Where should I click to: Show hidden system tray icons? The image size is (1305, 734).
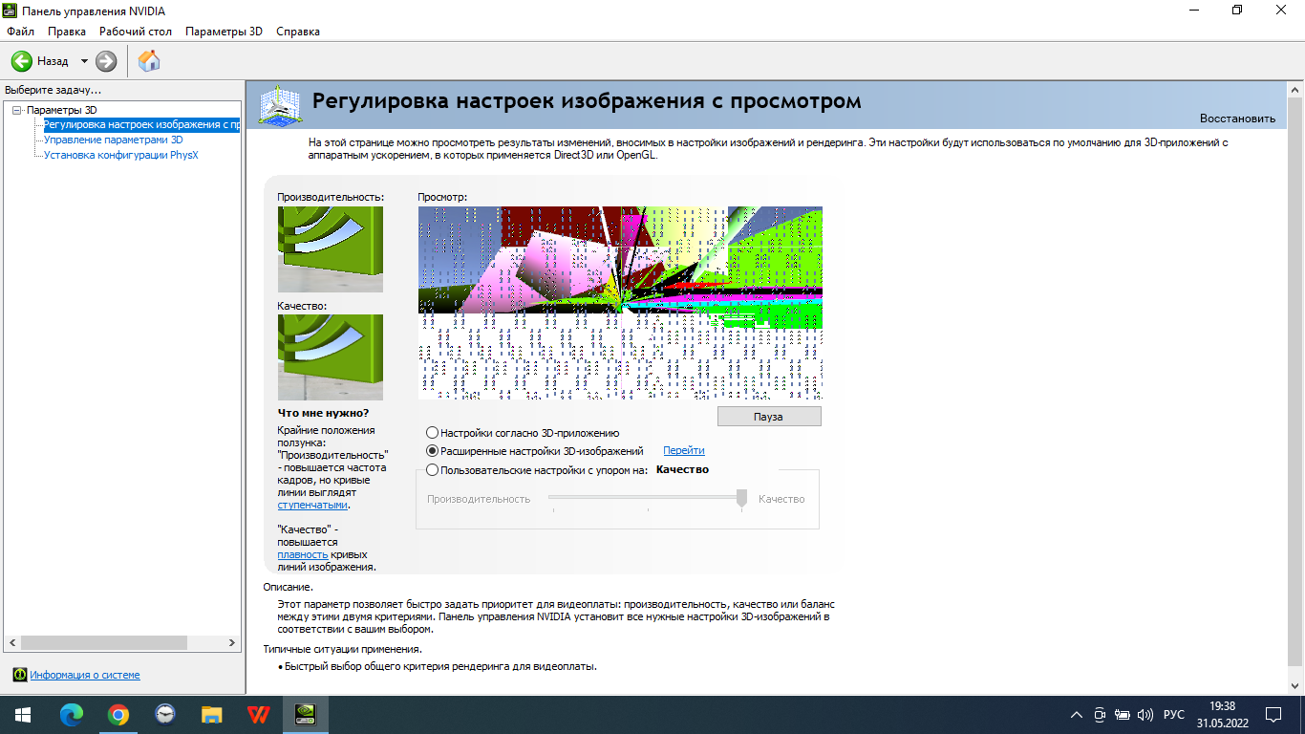(x=1077, y=715)
